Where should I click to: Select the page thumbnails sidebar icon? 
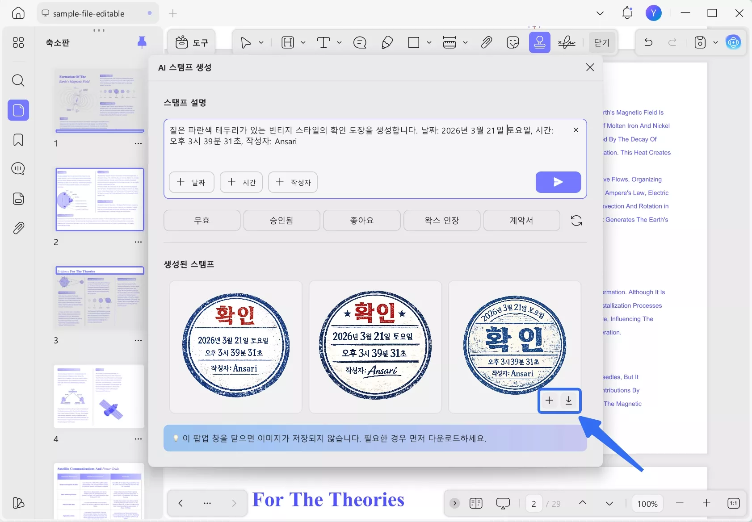pyautogui.click(x=18, y=110)
